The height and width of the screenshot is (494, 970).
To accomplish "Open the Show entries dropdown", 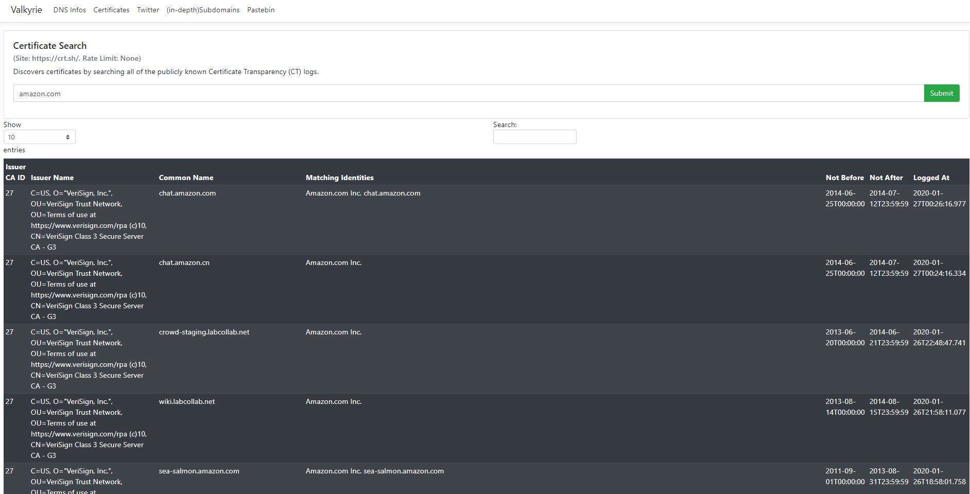I will 40,137.
